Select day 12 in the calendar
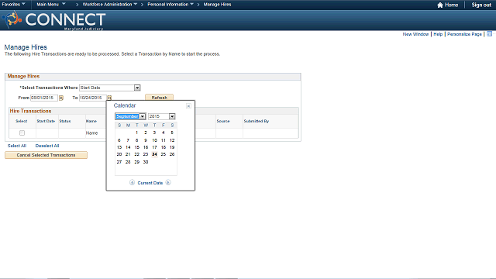Image resolution: width=496 pixels, height=279 pixels. (172, 140)
